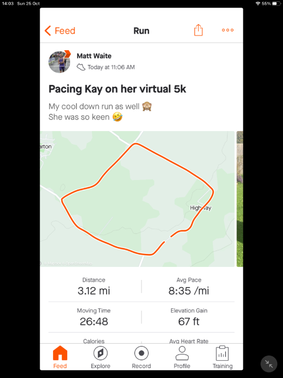
Task: Tap the shoe icon beside activity time
Action: coord(81,67)
